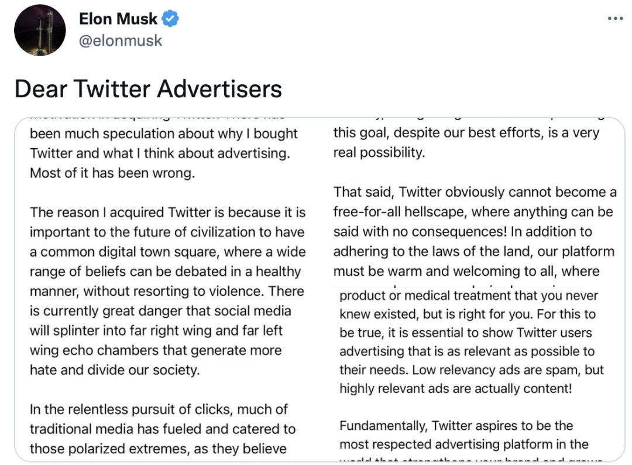Click the Elon Musk display name
The width and height of the screenshot is (632, 465).
[118, 19]
